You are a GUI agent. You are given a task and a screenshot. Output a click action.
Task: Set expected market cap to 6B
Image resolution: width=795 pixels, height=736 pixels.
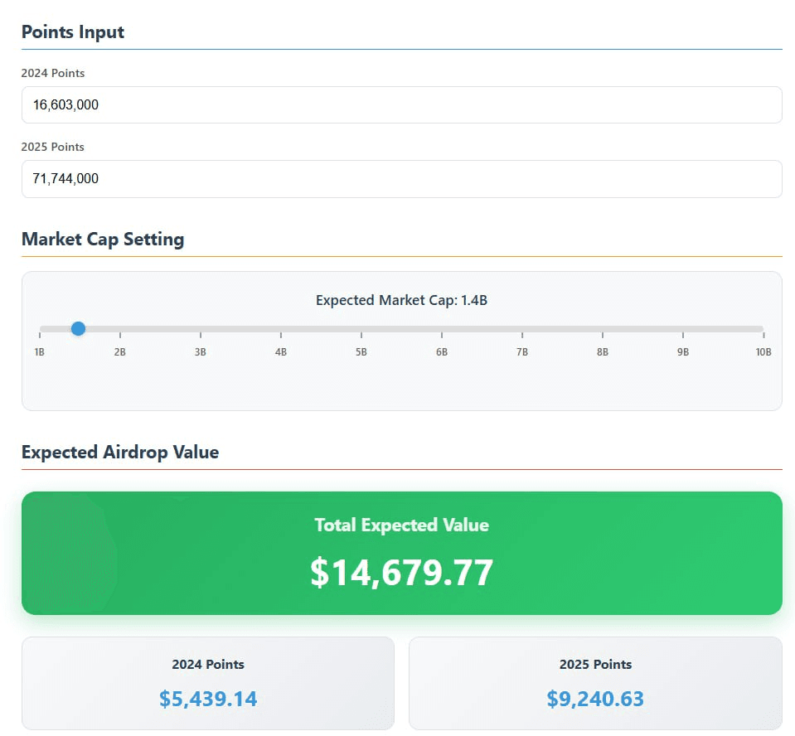click(442, 329)
